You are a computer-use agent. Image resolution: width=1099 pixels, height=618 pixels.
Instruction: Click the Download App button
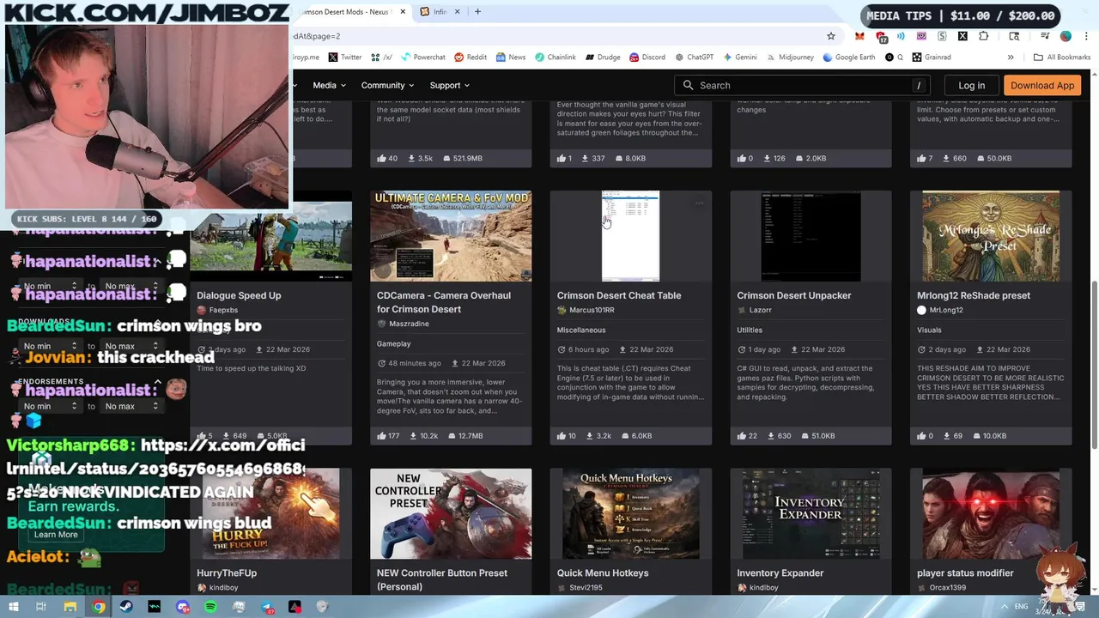(1042, 85)
